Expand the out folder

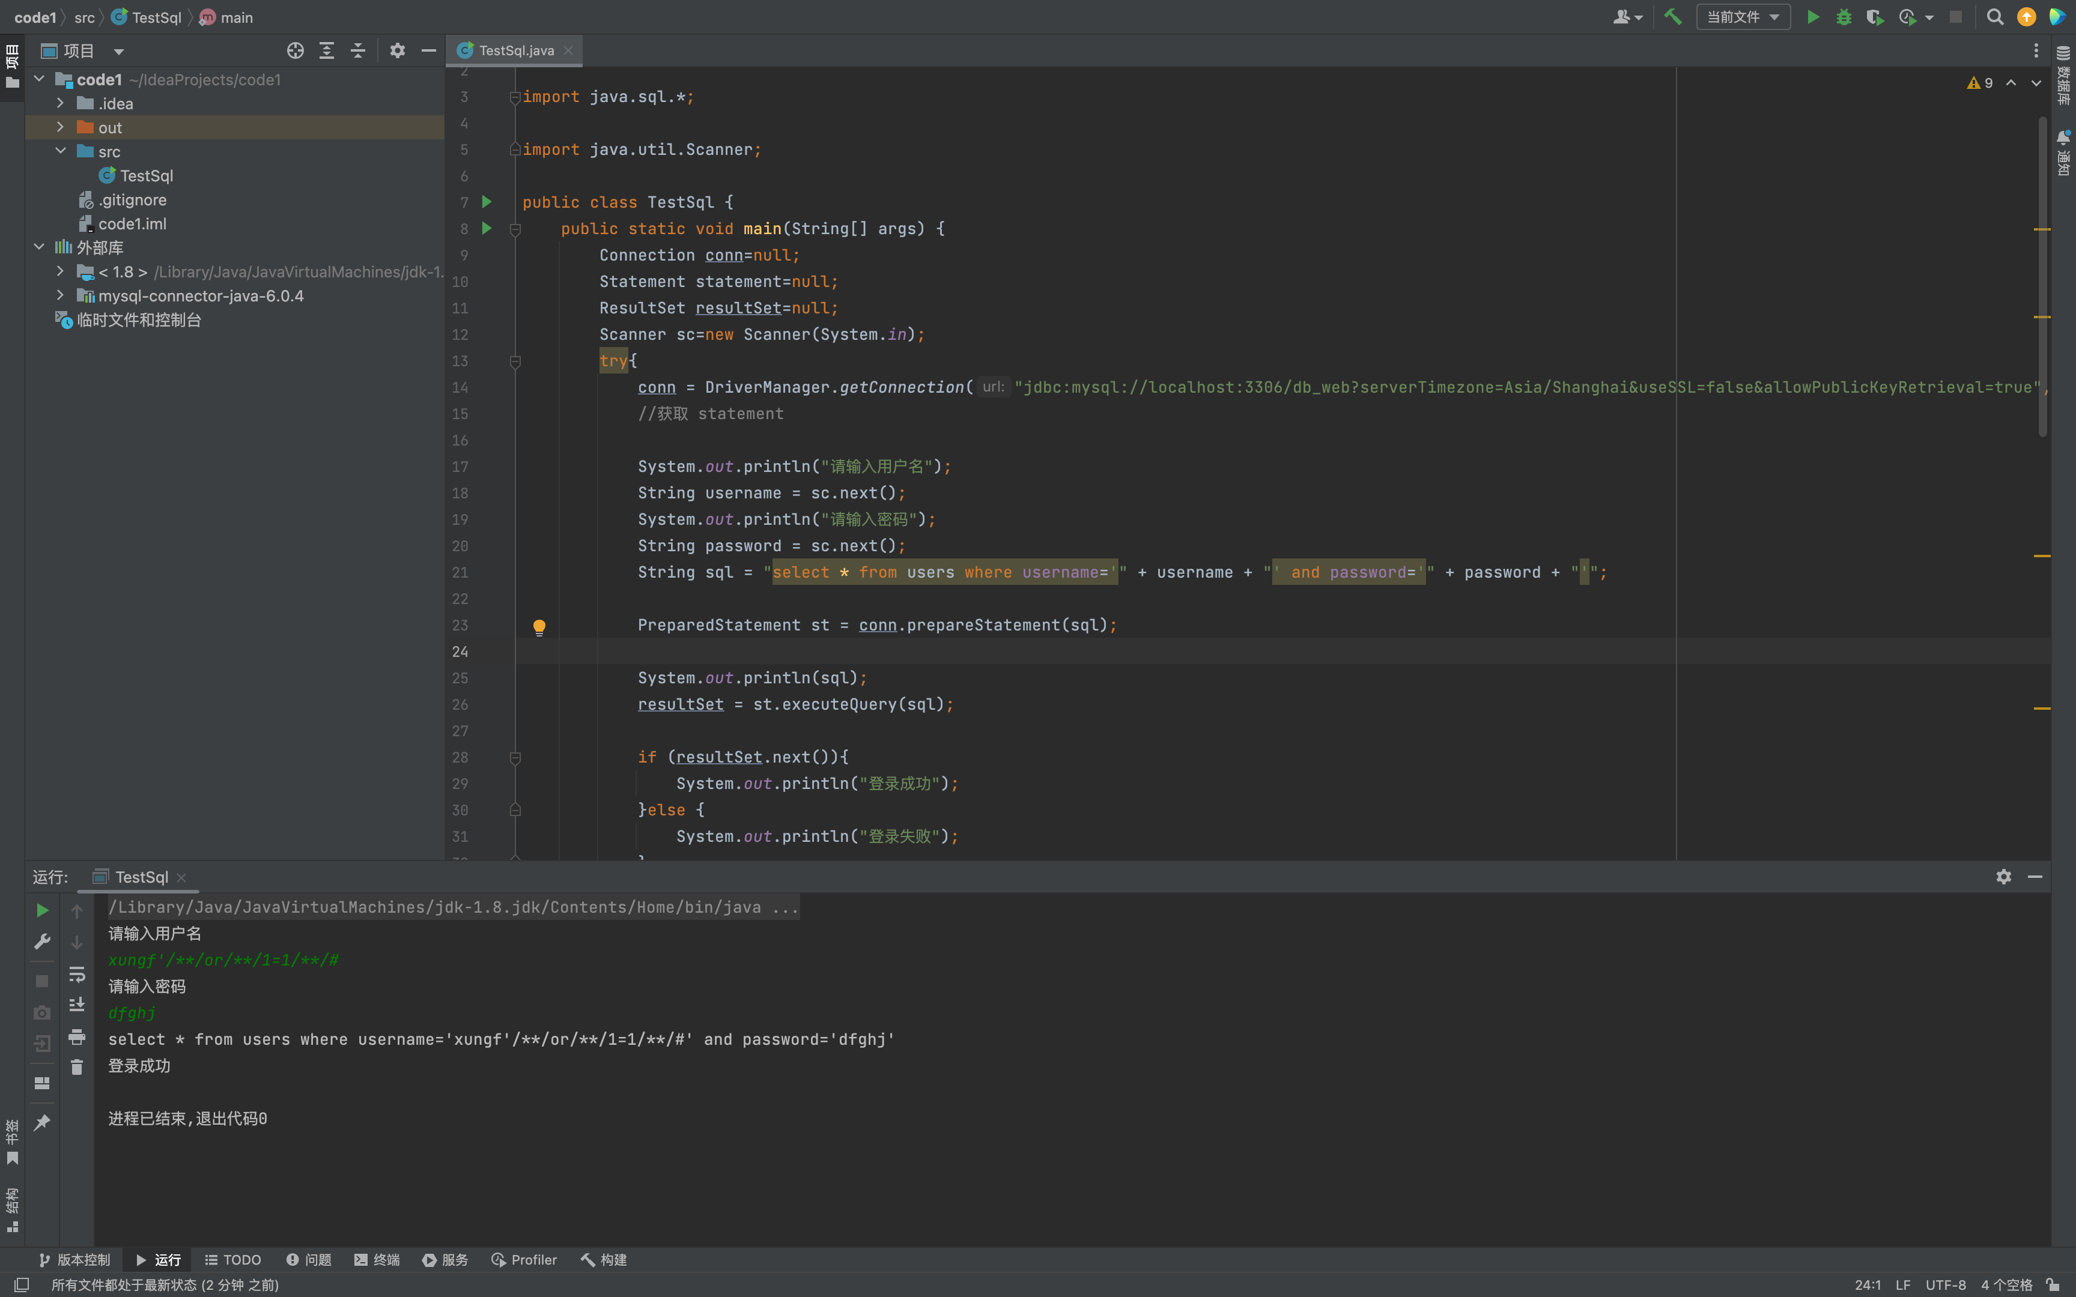click(x=60, y=127)
